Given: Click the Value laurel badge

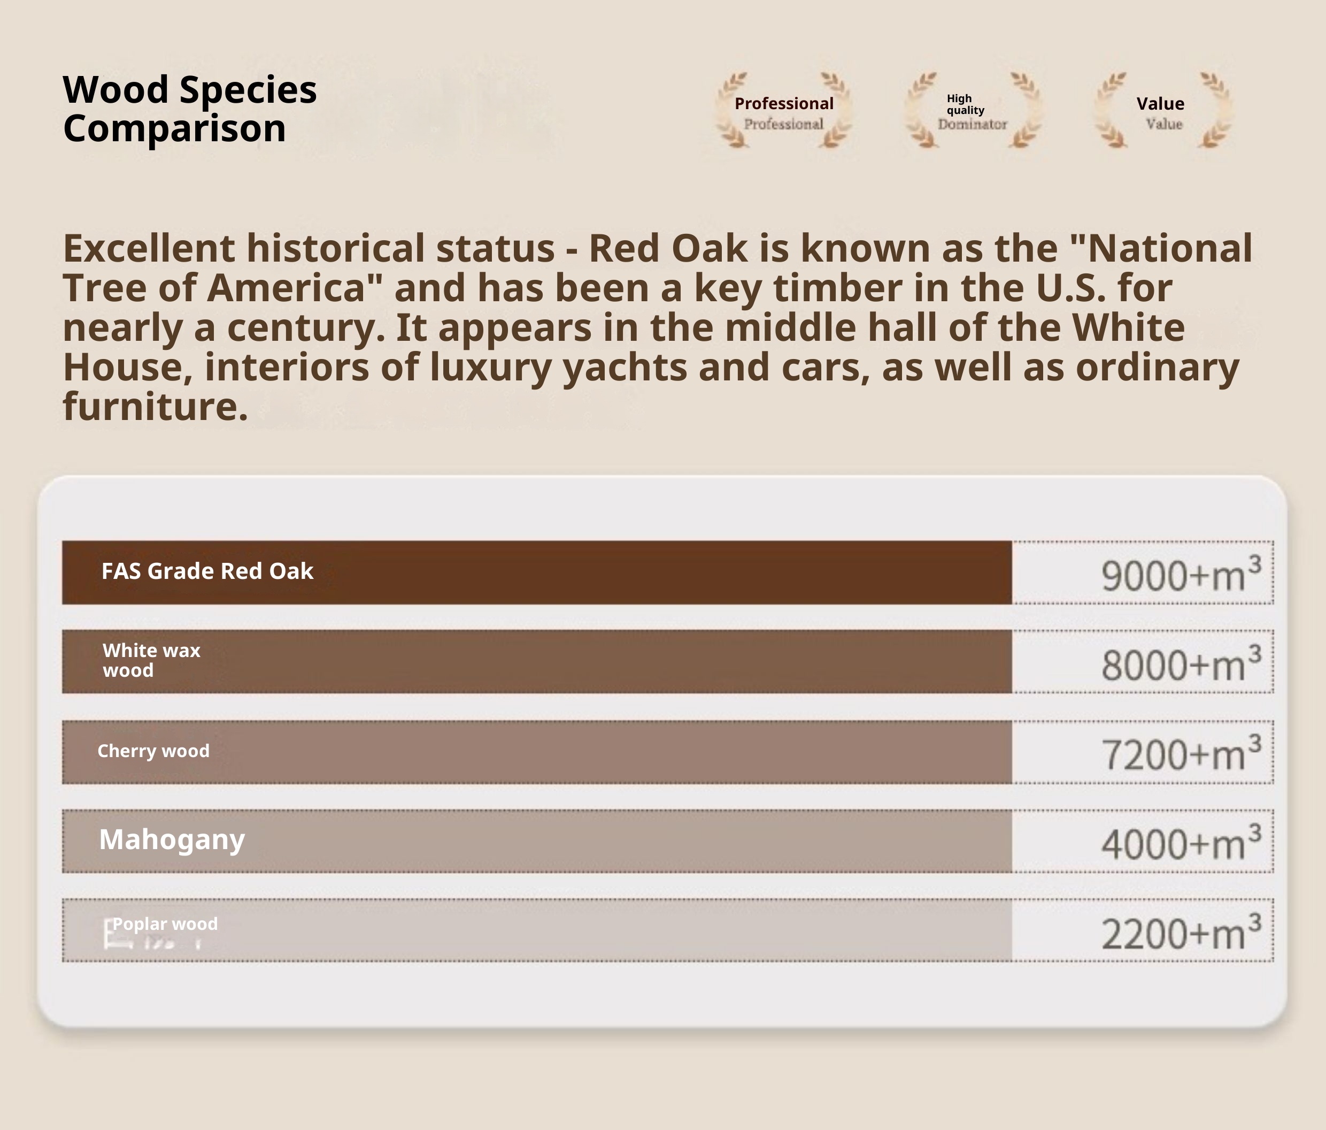Looking at the screenshot, I should [1162, 110].
